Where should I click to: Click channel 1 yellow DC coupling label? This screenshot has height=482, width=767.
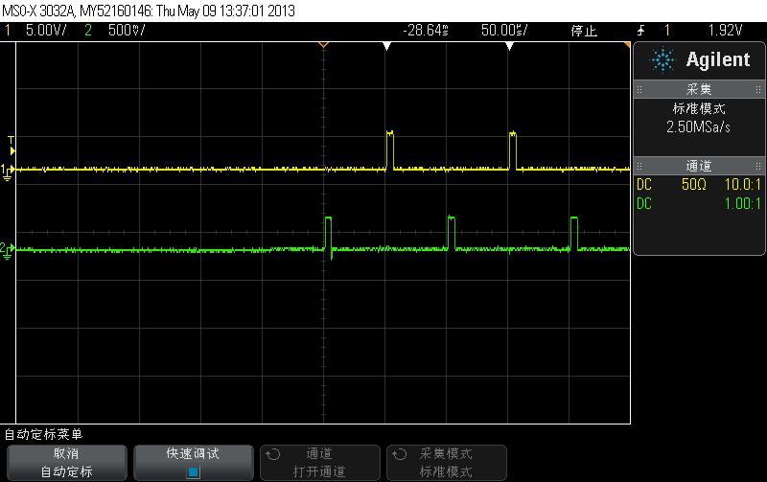644,185
